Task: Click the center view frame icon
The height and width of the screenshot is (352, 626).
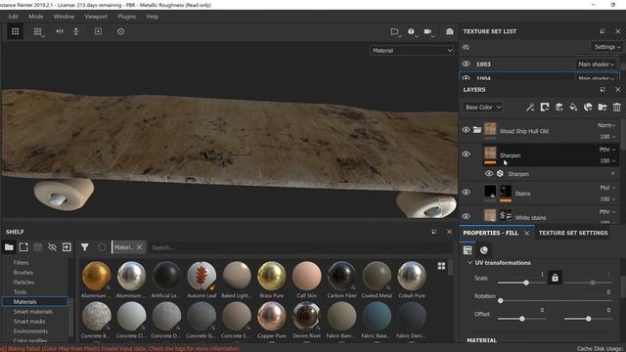Action: tap(98, 31)
